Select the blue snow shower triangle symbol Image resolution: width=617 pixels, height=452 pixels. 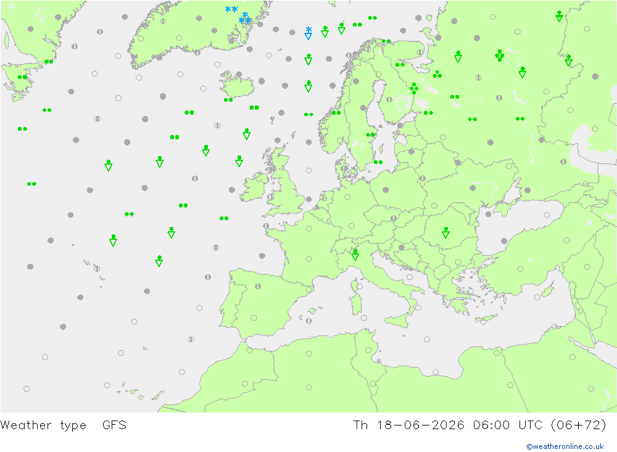[x=308, y=33]
